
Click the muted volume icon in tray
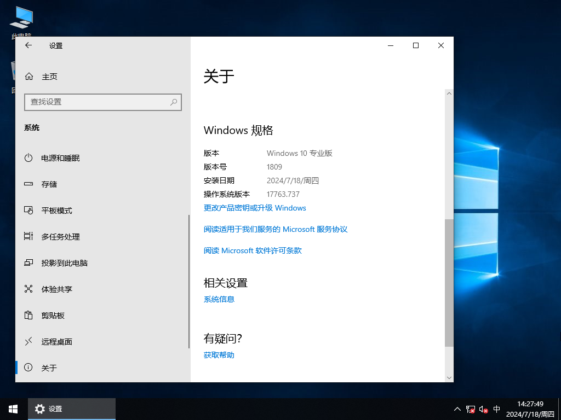click(x=483, y=409)
